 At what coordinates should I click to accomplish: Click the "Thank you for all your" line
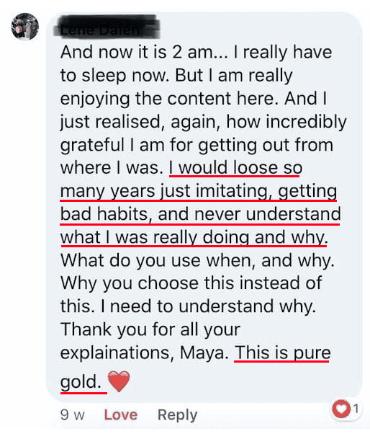(150, 329)
